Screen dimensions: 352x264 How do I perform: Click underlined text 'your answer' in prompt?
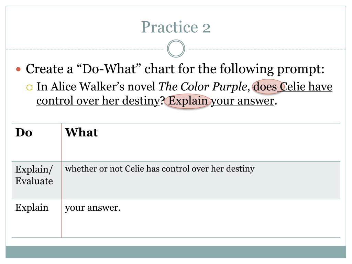click(x=242, y=101)
